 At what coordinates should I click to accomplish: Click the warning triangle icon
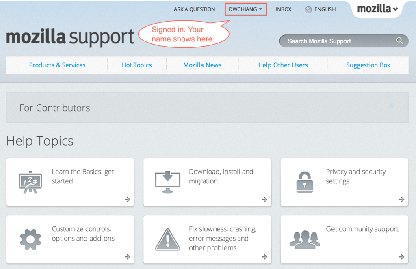(167, 239)
